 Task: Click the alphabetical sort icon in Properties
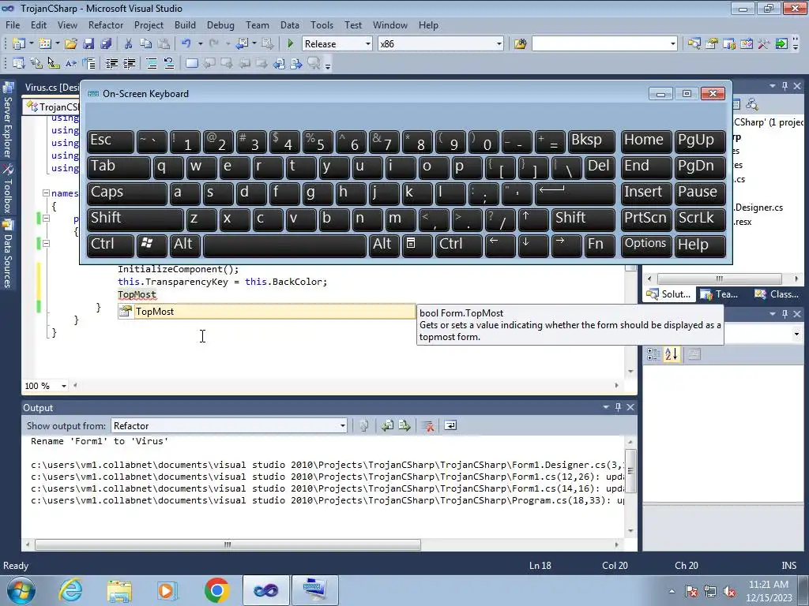pos(672,354)
